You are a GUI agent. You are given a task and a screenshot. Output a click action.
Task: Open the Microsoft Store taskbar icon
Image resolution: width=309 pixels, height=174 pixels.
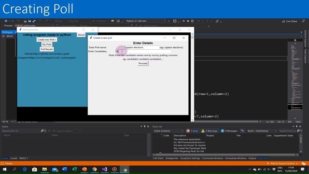point(35,169)
